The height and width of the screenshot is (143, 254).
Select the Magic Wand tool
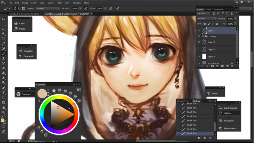[4, 34]
